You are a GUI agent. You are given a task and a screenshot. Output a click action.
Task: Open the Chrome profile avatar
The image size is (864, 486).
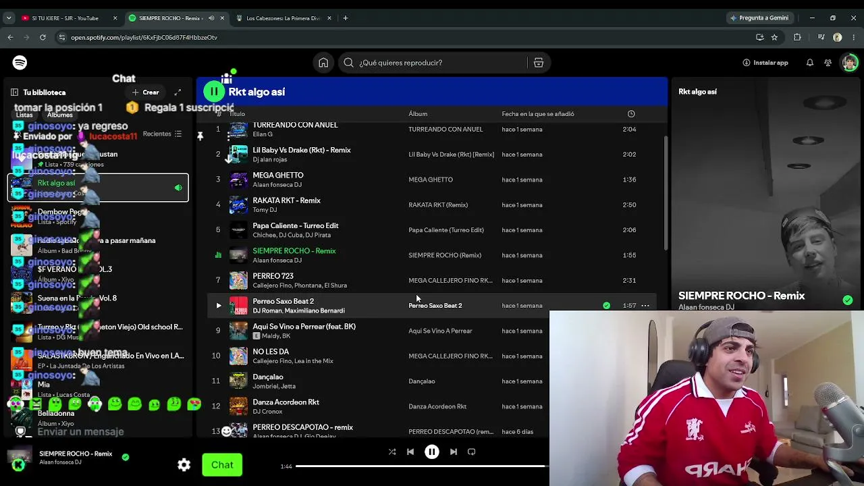838,37
